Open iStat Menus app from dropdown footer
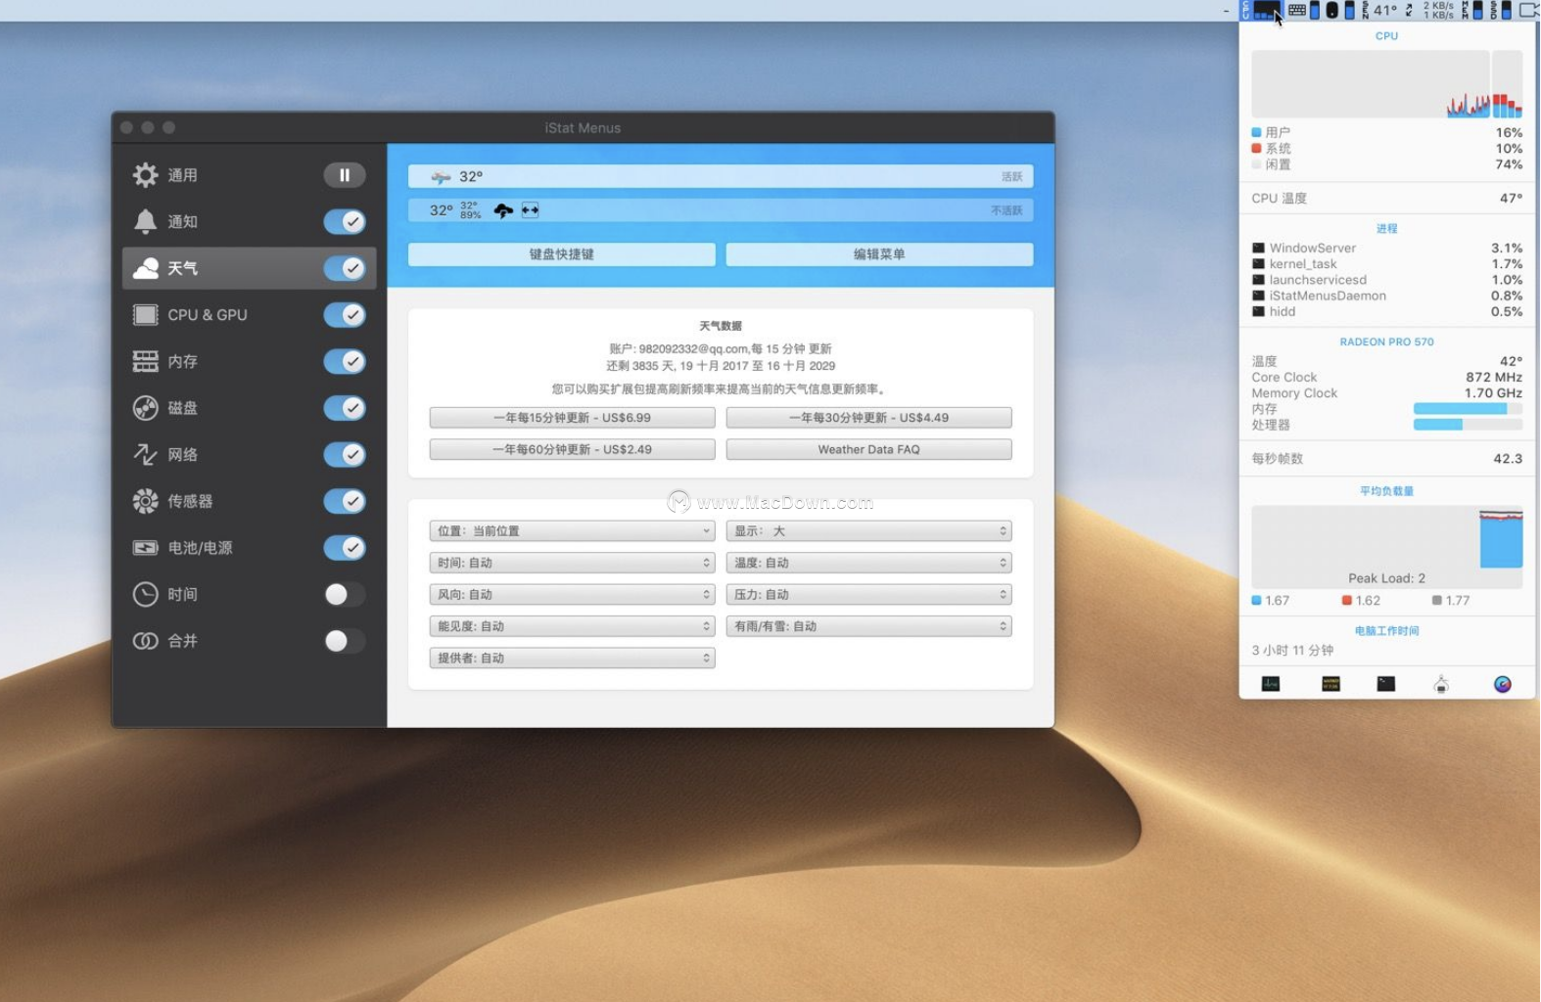This screenshot has width=1541, height=1002. tap(1503, 684)
